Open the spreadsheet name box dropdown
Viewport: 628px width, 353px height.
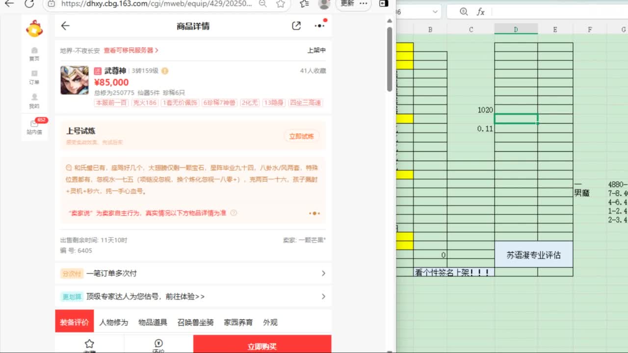[x=435, y=12]
